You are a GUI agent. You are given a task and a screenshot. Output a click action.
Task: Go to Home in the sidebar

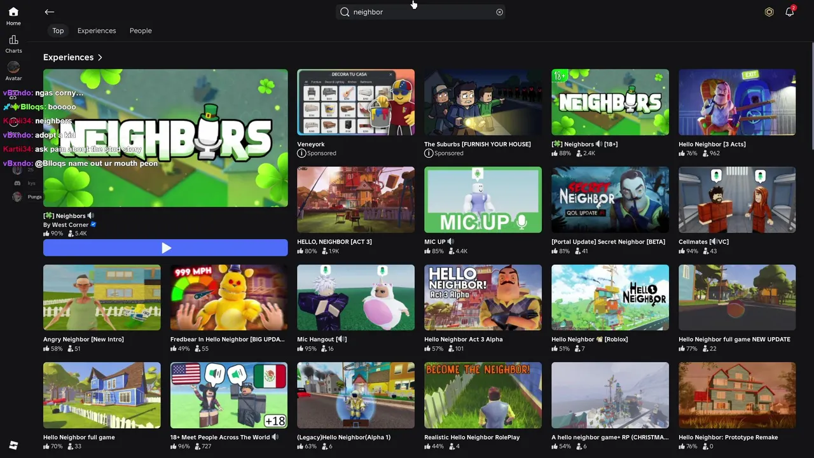[13, 16]
